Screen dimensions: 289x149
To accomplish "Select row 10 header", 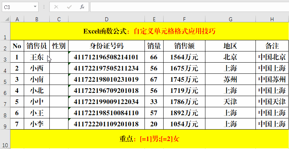I will (x=5, y=139).
